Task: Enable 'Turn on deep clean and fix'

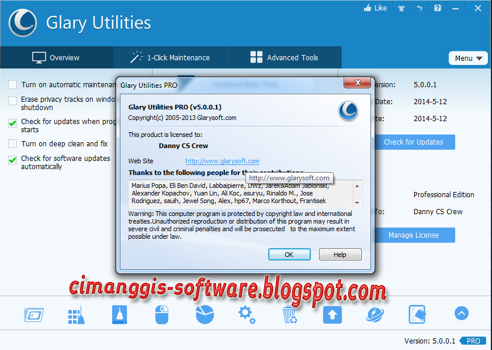Action: pos(12,143)
